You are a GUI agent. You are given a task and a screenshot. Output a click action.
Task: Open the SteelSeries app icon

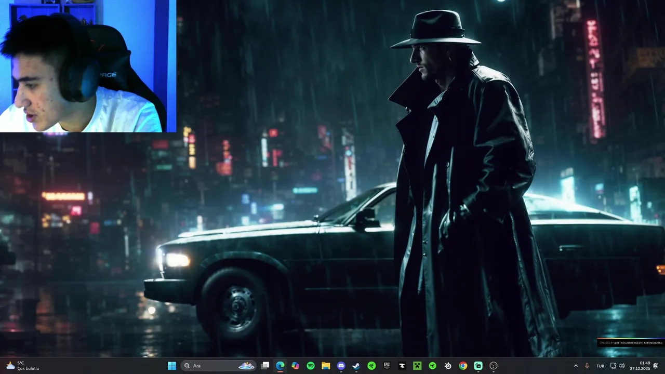(x=448, y=366)
